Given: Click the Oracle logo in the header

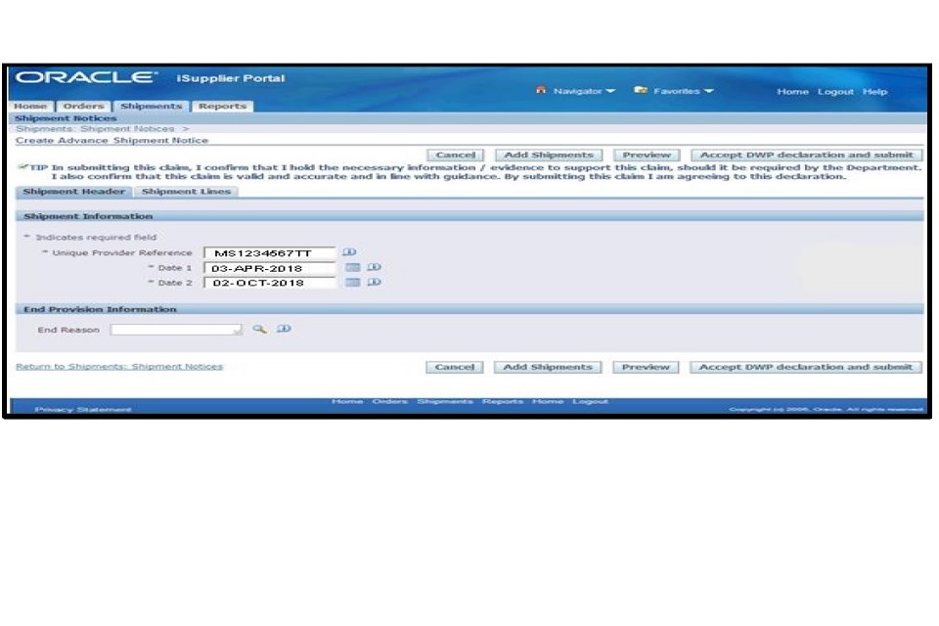Looking at the screenshot, I should [x=86, y=78].
